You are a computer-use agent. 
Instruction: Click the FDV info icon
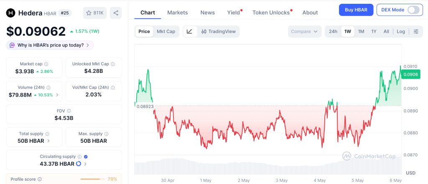[69, 111]
